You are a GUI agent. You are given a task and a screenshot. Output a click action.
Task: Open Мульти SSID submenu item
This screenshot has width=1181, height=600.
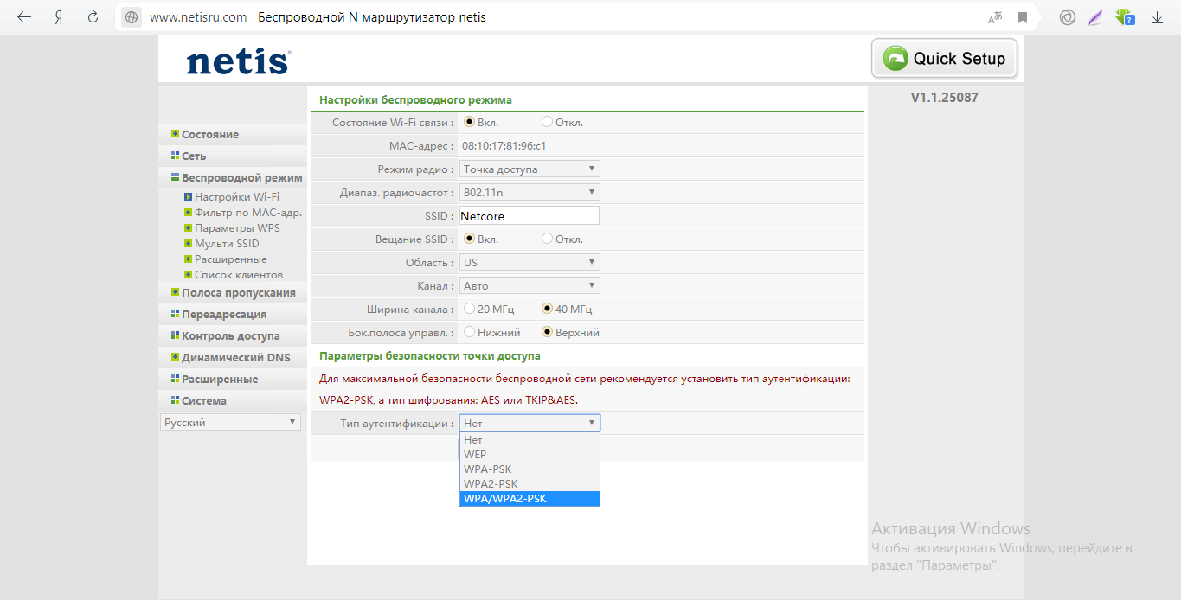[227, 244]
